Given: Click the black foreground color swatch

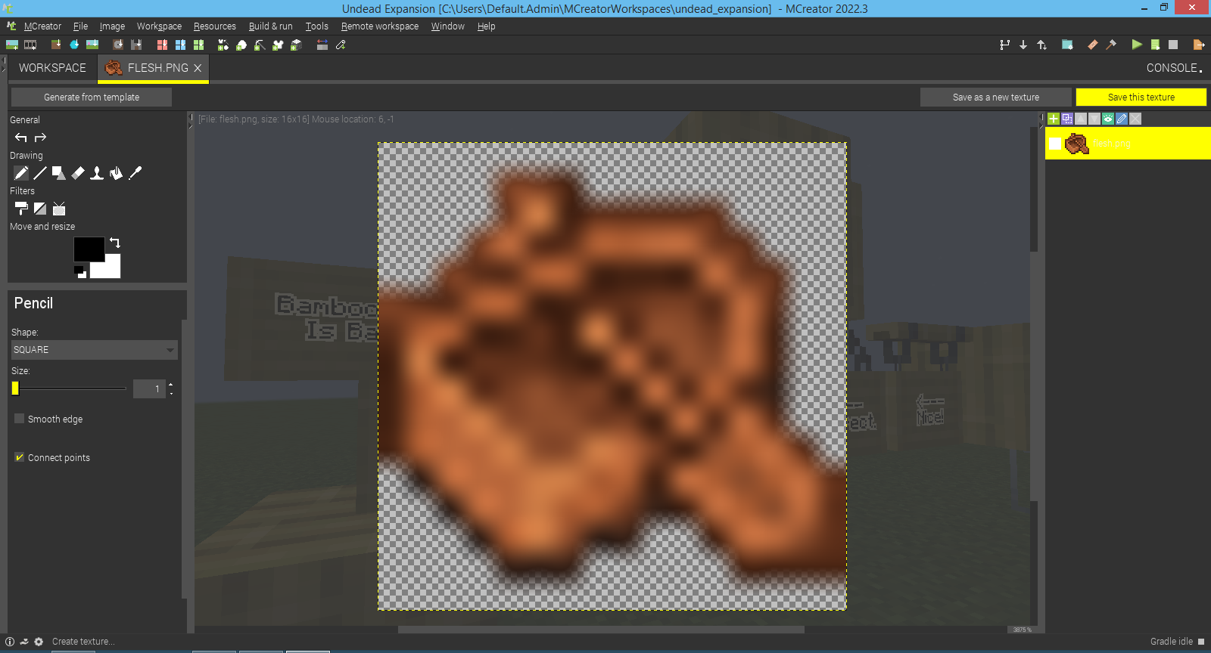Looking at the screenshot, I should (x=89, y=249).
